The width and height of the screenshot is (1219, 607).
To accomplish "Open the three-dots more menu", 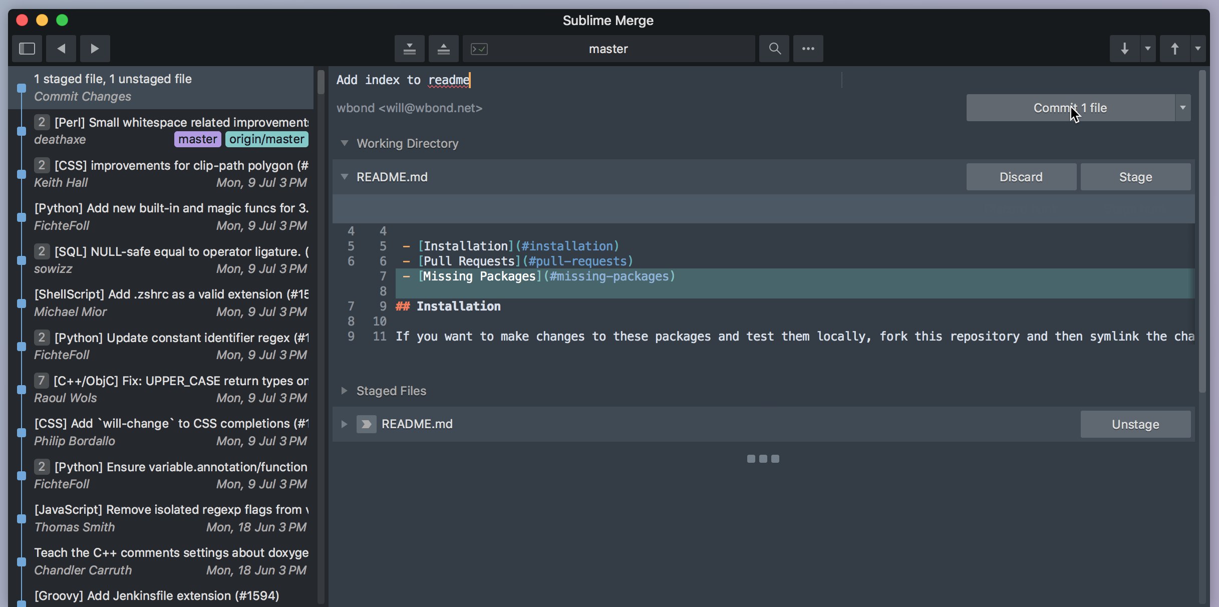I will coord(808,49).
